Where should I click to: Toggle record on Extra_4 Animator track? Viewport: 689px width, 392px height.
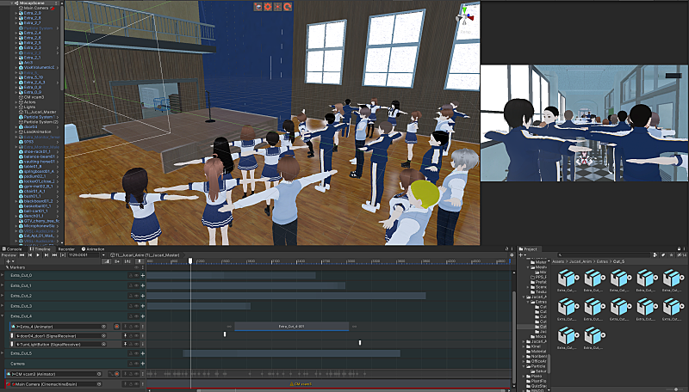(117, 327)
